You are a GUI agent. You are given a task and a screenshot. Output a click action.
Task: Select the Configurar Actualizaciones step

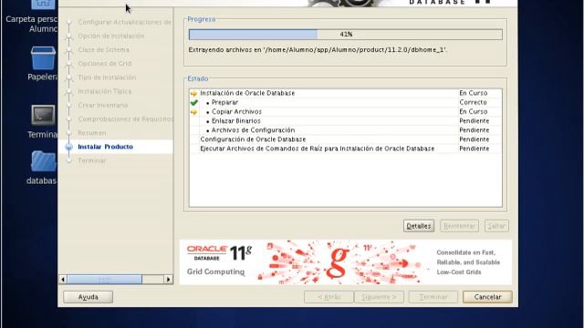coord(125,22)
